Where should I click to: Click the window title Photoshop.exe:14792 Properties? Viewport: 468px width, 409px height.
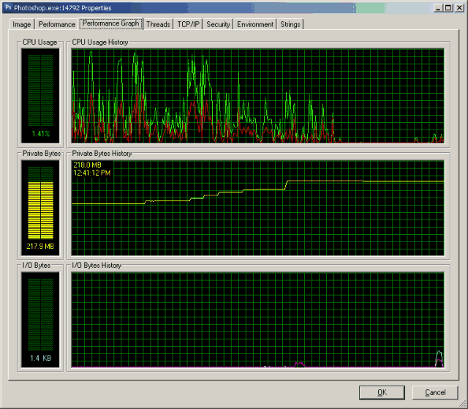(x=63, y=8)
